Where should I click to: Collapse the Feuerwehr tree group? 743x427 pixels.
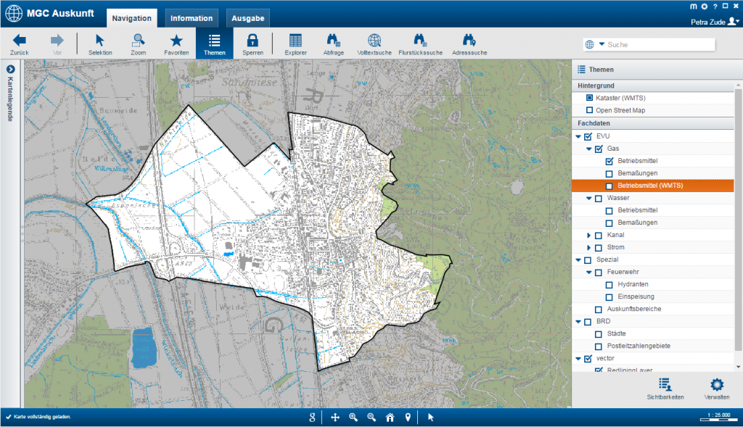[x=589, y=273]
